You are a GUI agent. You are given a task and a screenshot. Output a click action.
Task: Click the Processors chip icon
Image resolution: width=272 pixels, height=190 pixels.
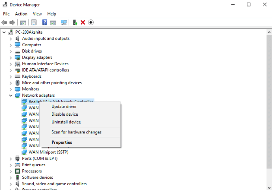[x=17, y=171]
